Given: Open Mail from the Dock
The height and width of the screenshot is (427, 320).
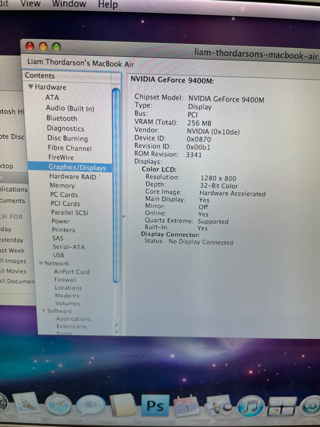Looking at the screenshot, I should pos(26,403).
